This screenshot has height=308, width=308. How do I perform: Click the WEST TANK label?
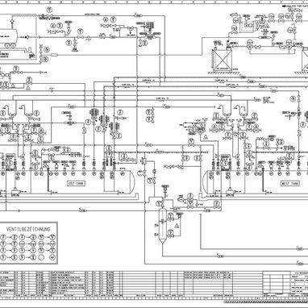(290, 183)
